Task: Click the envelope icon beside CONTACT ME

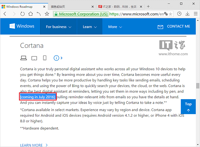Action: click(160, 27)
